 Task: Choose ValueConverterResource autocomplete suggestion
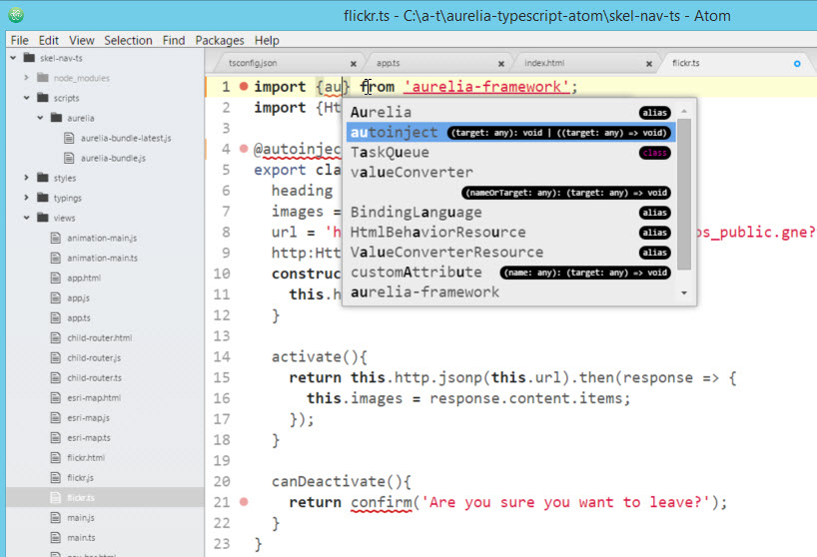(x=510, y=252)
